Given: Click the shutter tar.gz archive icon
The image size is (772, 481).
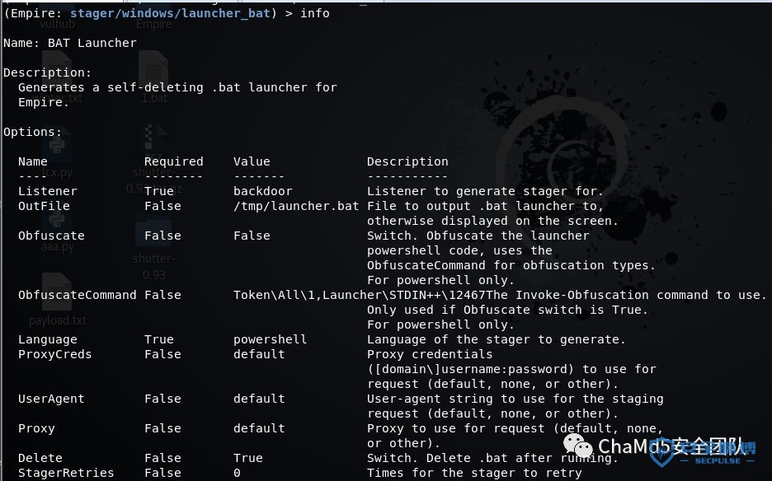Looking at the screenshot, I should coord(153,157).
